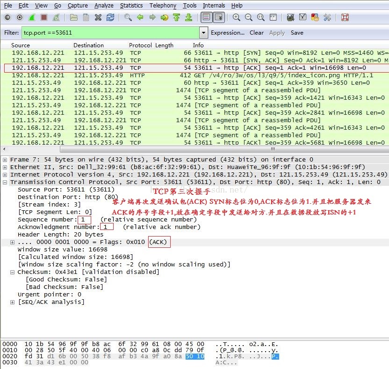Go forward in packet history with the right arrow
Viewport: 389px width, 369px height.
coord(152,17)
